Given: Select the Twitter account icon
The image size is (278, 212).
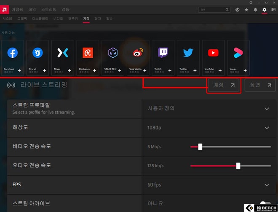Looking at the screenshot, I should coord(188,53).
